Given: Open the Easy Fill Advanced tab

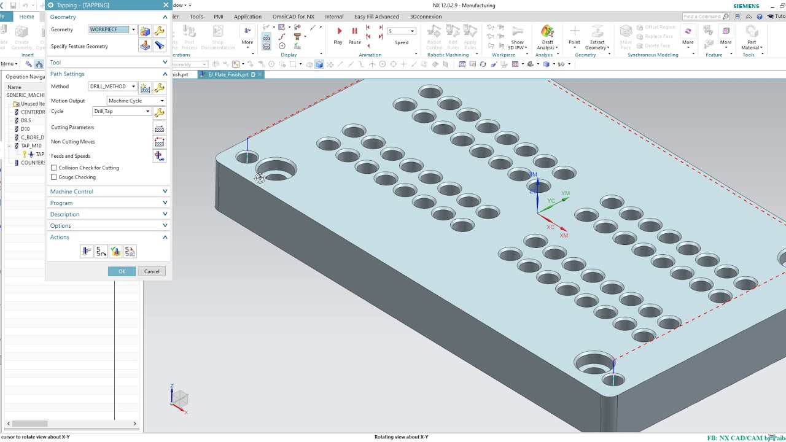Looking at the screenshot, I should click(x=376, y=17).
